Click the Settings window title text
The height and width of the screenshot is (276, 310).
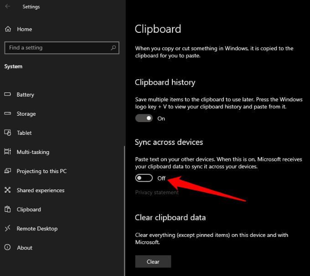pos(31,7)
